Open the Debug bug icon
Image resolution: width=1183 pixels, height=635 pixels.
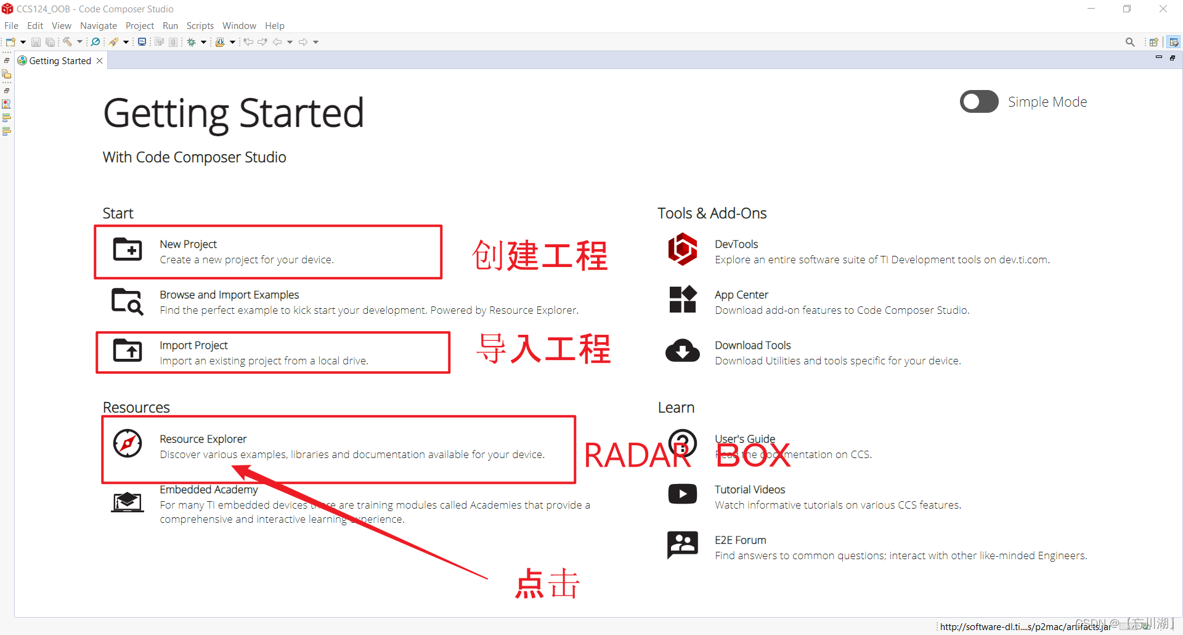click(x=191, y=41)
